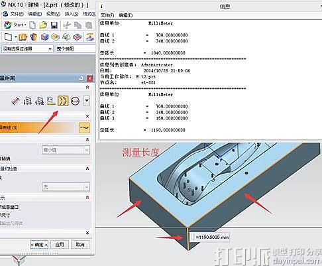
Task: Click the 应用 button
Action: point(60,245)
